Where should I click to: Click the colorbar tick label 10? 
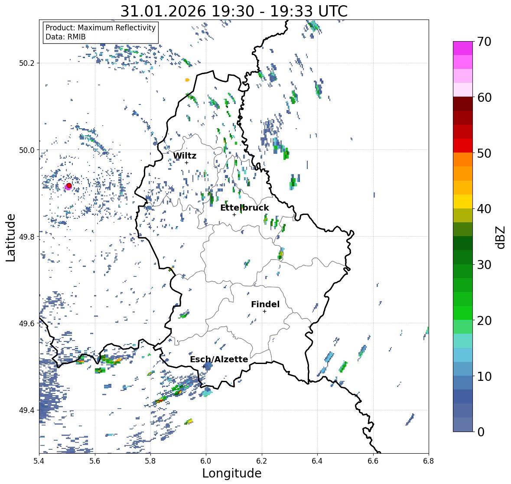click(x=484, y=376)
